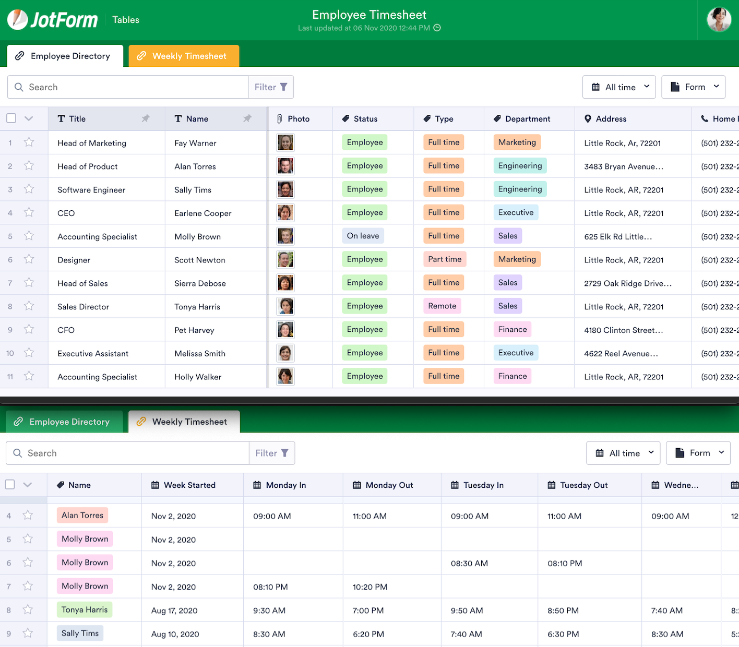Star the Tonya Harris timesheet row
Viewport: 739px width, 647px height.
tap(28, 610)
